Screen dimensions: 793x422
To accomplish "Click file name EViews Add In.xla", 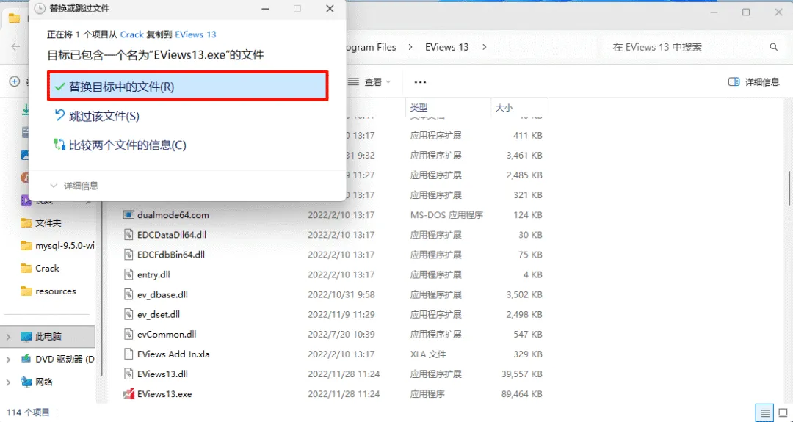I will 173,354.
